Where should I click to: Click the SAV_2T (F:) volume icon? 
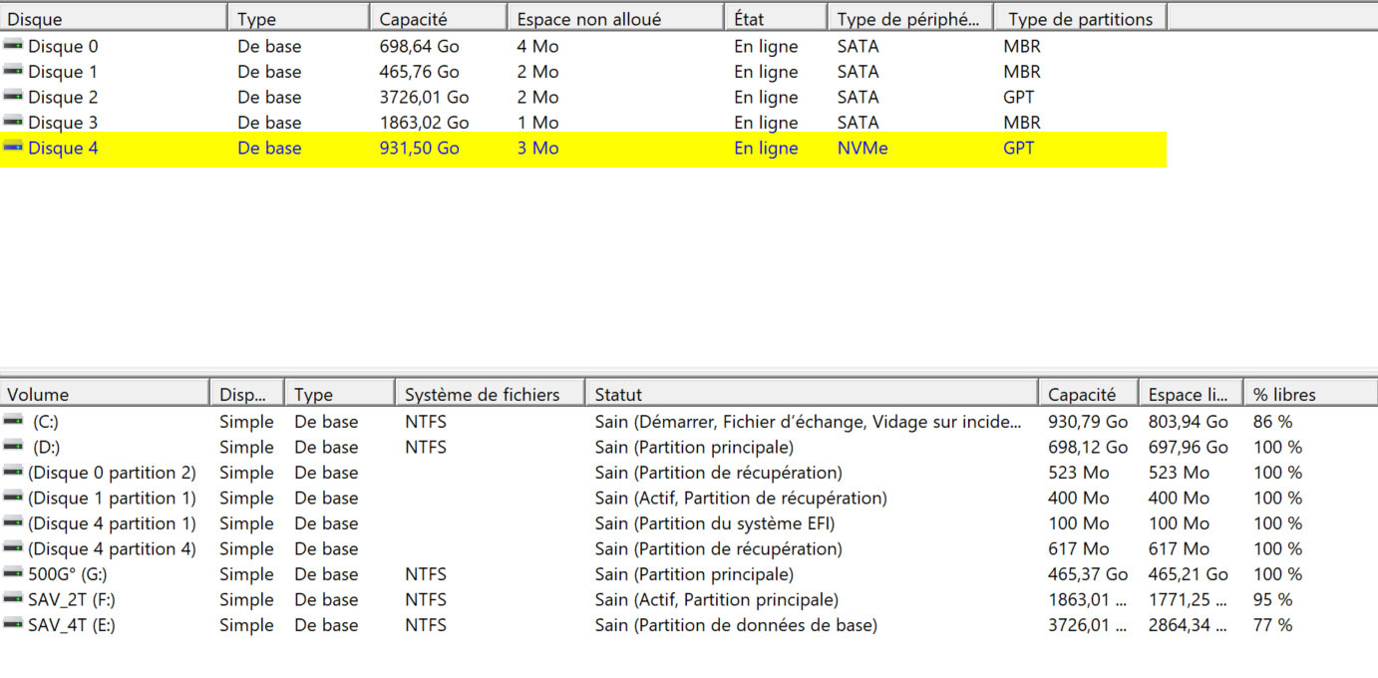point(13,600)
